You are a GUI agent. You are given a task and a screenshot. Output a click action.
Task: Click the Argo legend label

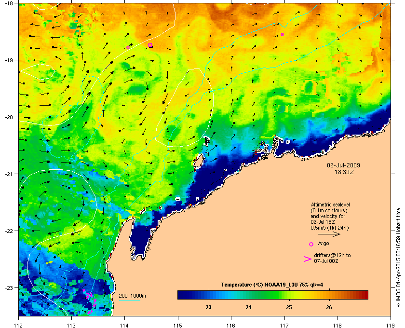(x=324, y=243)
